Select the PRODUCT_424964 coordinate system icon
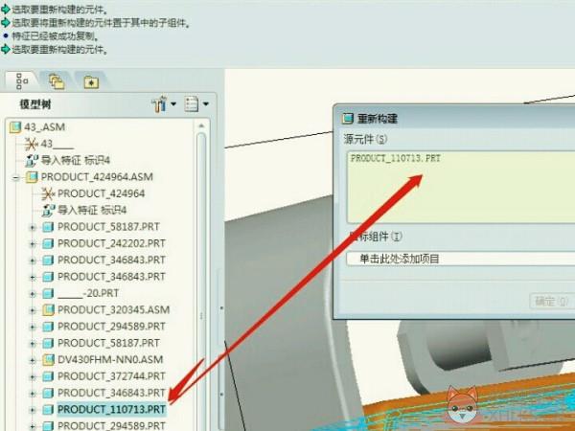 48,193
